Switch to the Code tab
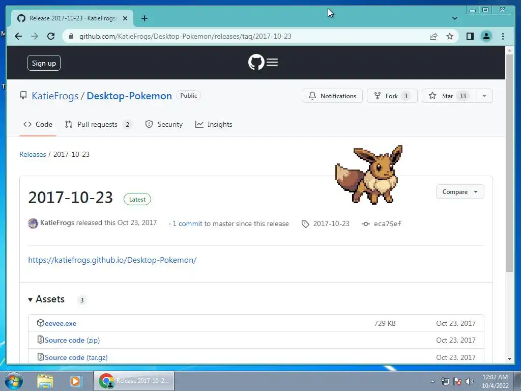Image resolution: width=521 pixels, height=391 pixels. (38, 124)
